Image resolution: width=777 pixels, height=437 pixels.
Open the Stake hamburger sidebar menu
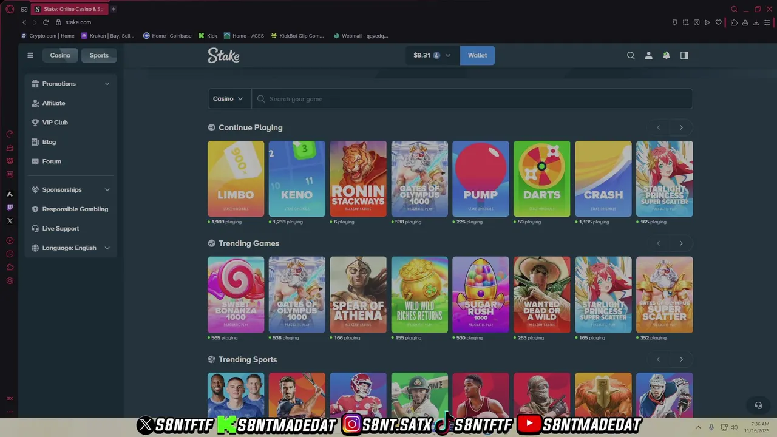click(x=30, y=55)
